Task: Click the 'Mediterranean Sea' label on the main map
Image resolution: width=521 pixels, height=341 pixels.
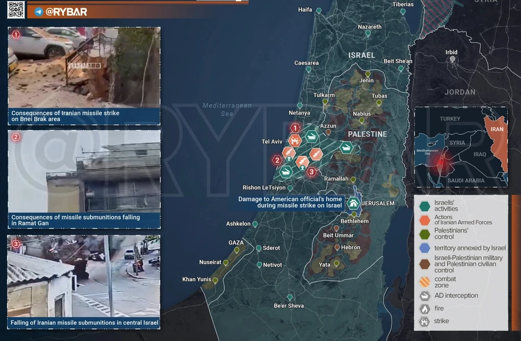Action: click(x=227, y=109)
